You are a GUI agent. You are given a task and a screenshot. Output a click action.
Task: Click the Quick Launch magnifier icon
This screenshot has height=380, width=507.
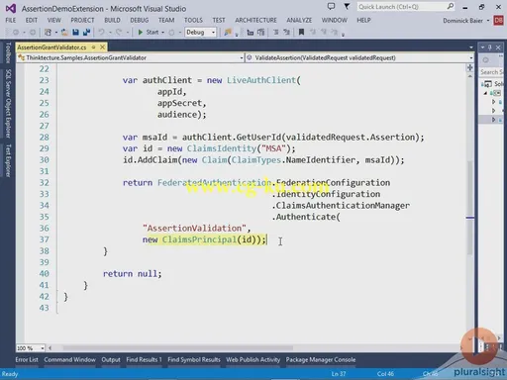(451, 6)
